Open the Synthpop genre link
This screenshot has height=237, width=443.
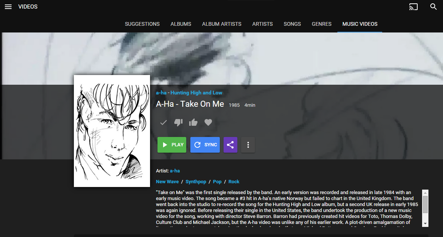(196, 182)
